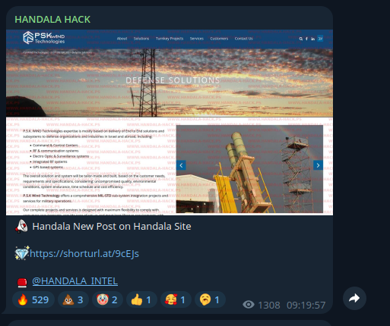
Task: Click the gem emoji before the link
Action: click(x=22, y=253)
